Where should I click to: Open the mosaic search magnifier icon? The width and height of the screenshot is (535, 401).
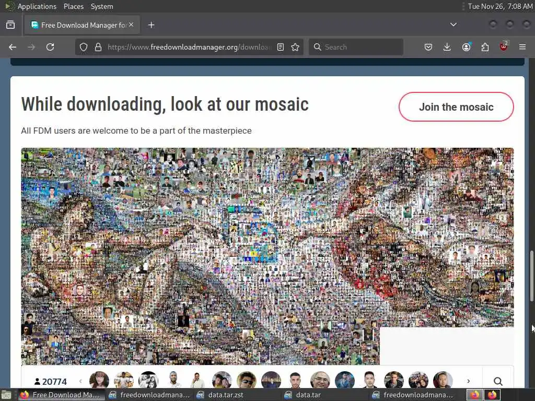click(498, 381)
